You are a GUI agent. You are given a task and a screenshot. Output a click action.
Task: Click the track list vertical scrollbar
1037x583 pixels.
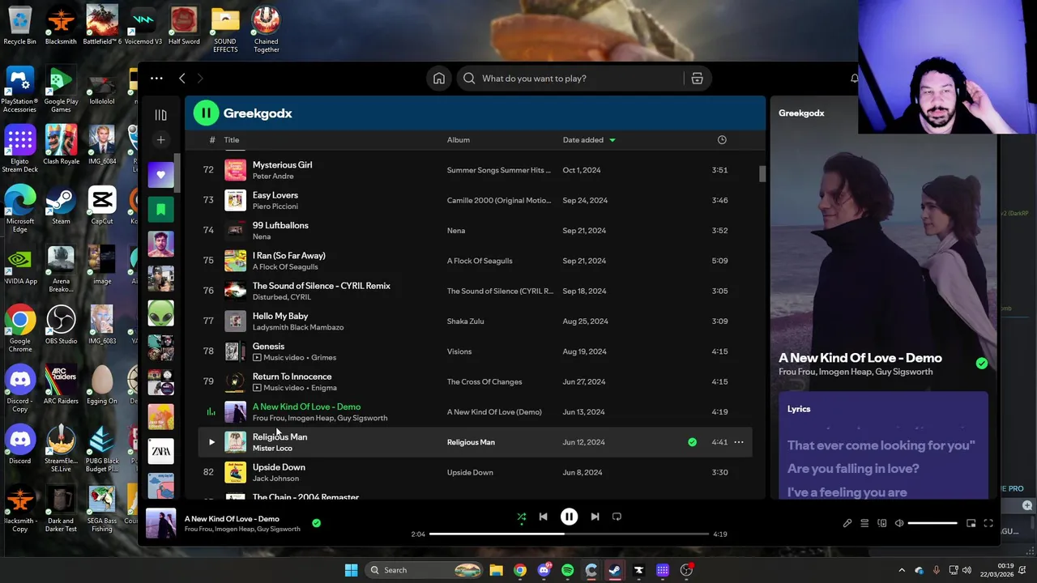tap(762, 174)
